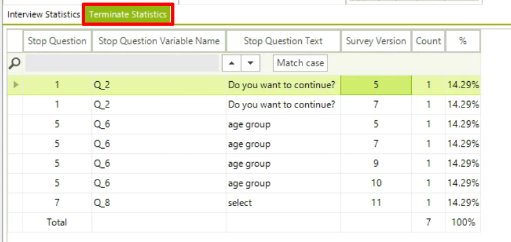Jump to previous search match arrow

point(232,63)
